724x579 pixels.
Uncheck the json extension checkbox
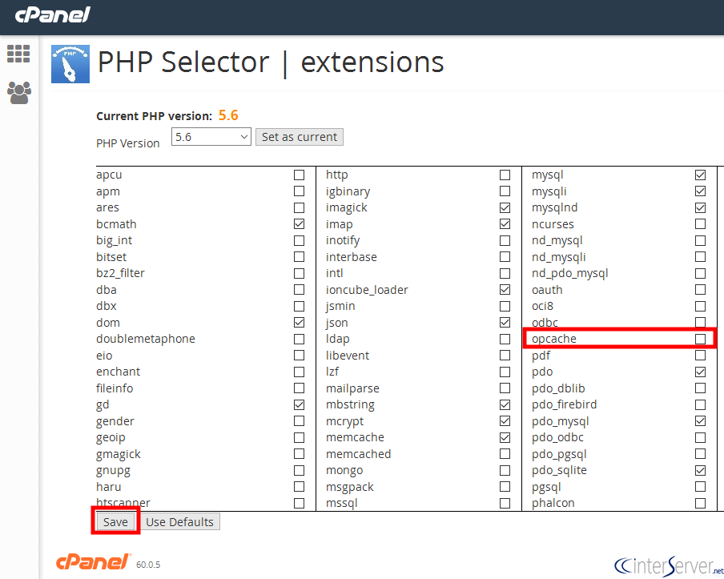(x=505, y=322)
